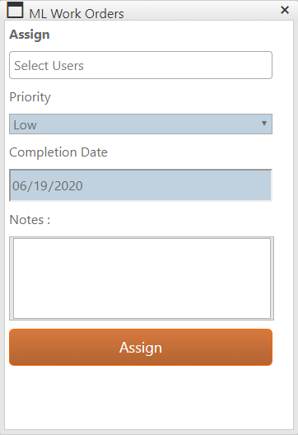Click the Priority dropdown arrow
Viewport: 298px width, 435px height.
point(264,124)
